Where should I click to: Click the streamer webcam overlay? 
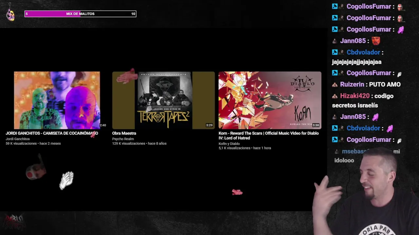tap(366, 192)
